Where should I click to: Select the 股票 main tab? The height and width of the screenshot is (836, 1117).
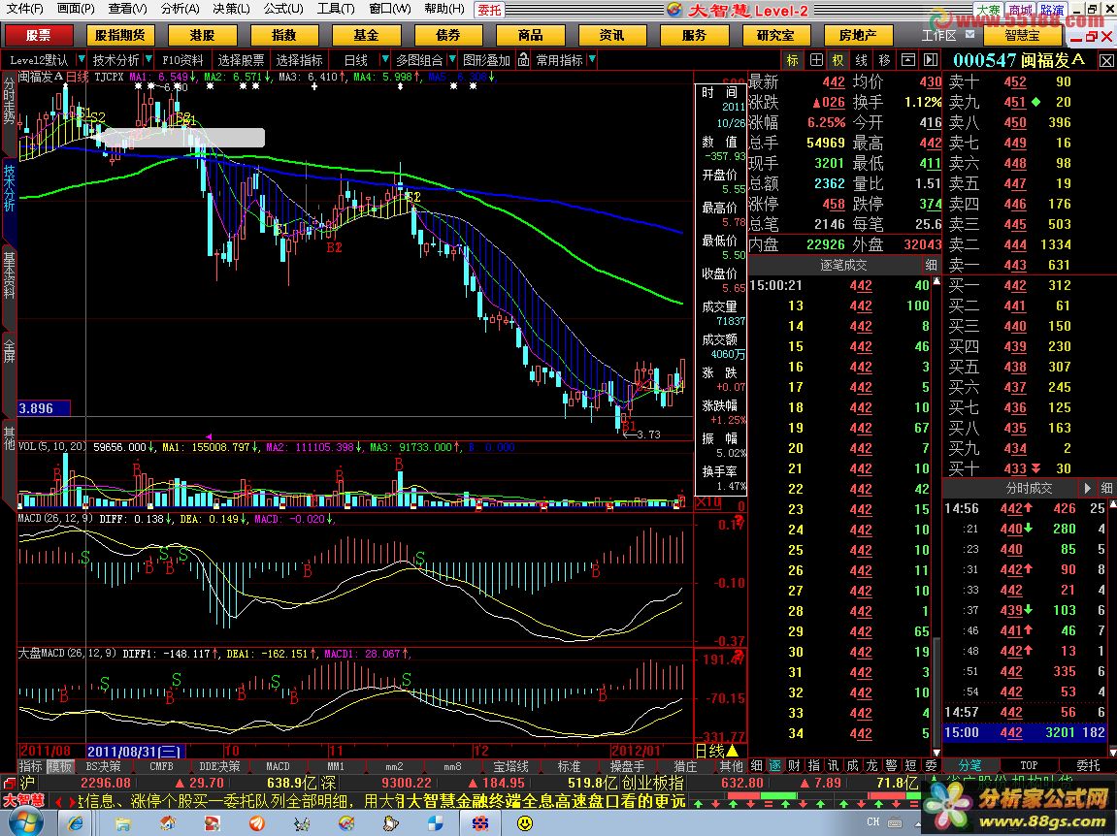[x=39, y=35]
